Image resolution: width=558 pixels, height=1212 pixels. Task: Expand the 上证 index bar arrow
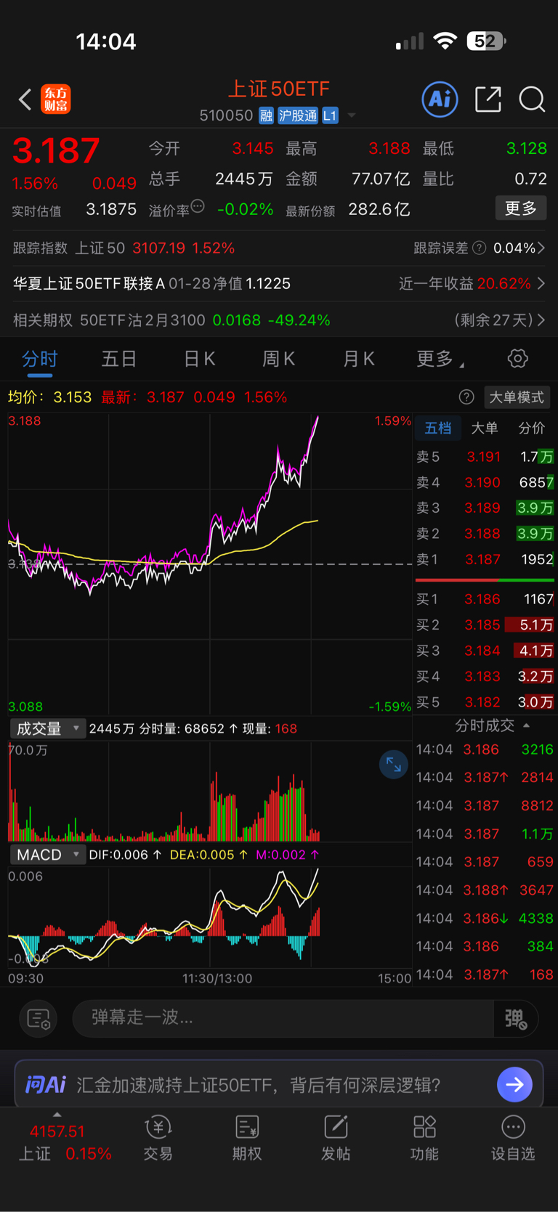coord(57,1115)
